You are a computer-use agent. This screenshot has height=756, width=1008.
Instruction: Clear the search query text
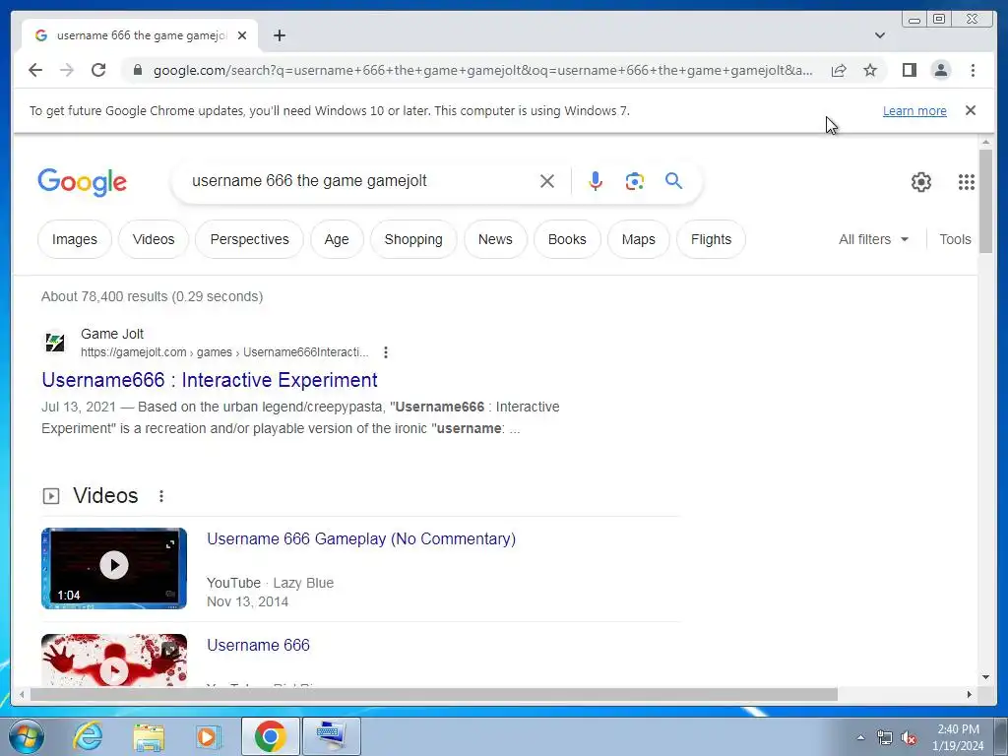(547, 181)
